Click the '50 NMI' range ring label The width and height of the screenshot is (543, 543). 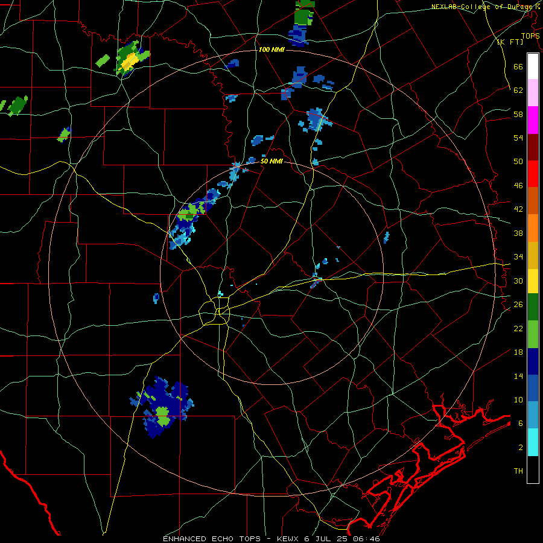[271, 161]
